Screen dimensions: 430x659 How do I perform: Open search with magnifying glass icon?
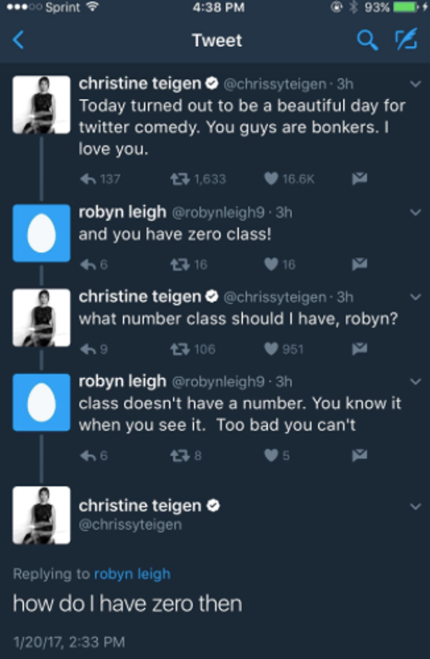coord(367,40)
